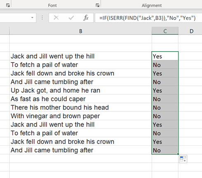Cancel formula entry with X icon
The width and height of the screenshot is (202, 178).
(x=56, y=18)
